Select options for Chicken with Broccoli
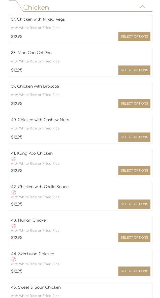 pyautogui.click(x=134, y=104)
